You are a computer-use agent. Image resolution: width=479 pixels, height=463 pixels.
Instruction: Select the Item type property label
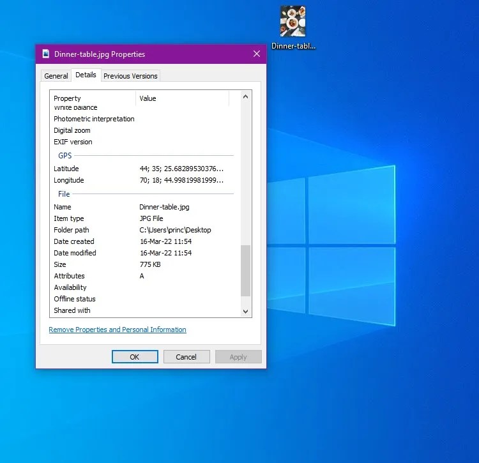click(x=69, y=218)
